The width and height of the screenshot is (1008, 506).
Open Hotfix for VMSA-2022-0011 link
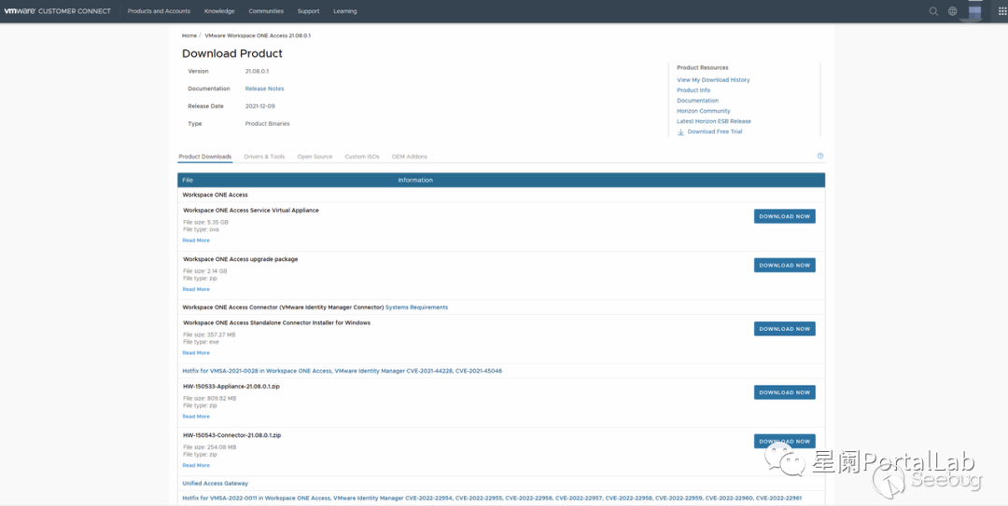(x=492, y=499)
